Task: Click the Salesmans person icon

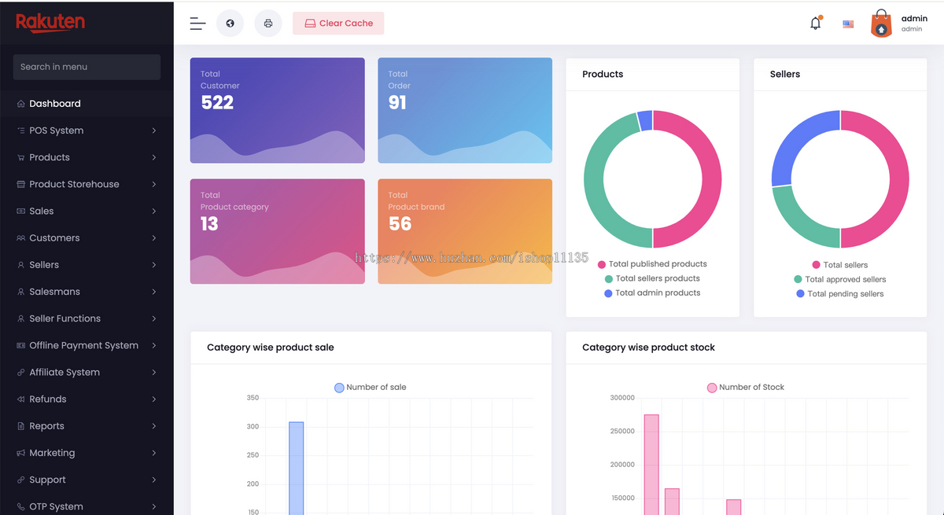Action: coord(21,292)
